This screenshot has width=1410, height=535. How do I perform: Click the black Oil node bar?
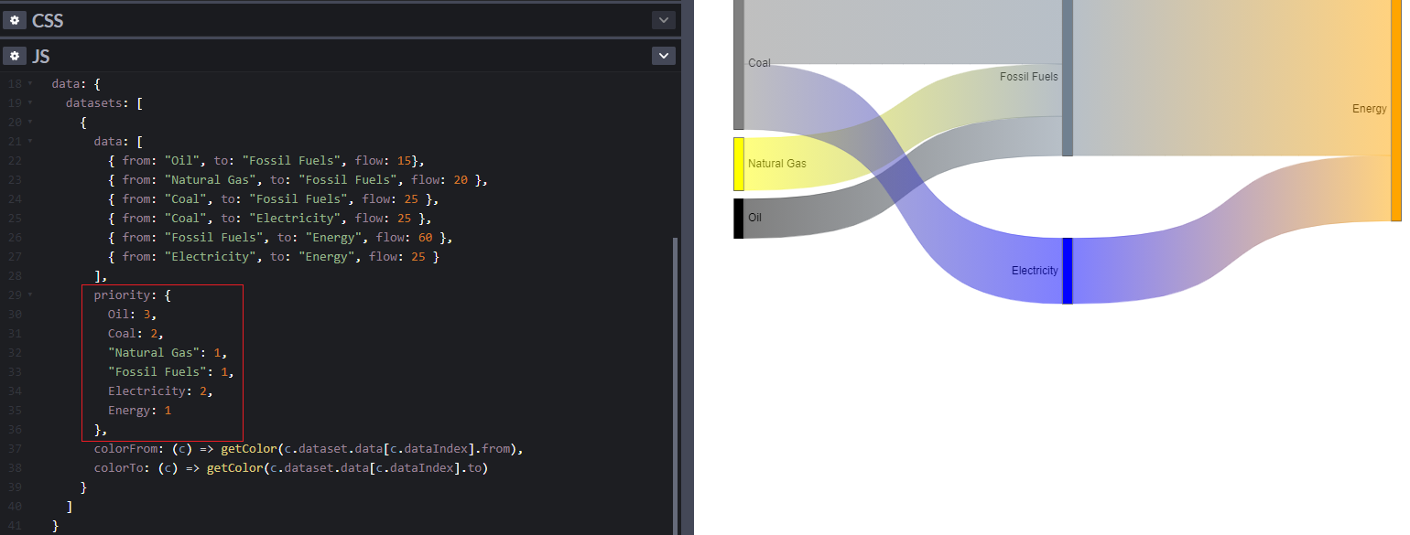point(737,219)
